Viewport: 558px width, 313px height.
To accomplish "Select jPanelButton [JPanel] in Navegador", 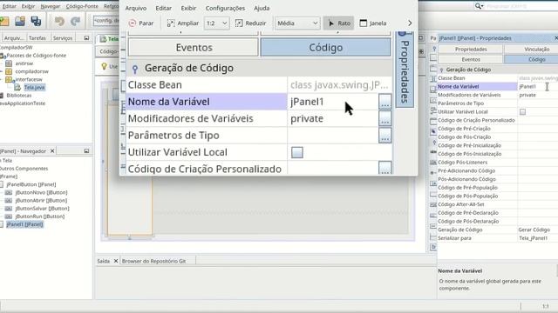I will (x=31, y=184).
